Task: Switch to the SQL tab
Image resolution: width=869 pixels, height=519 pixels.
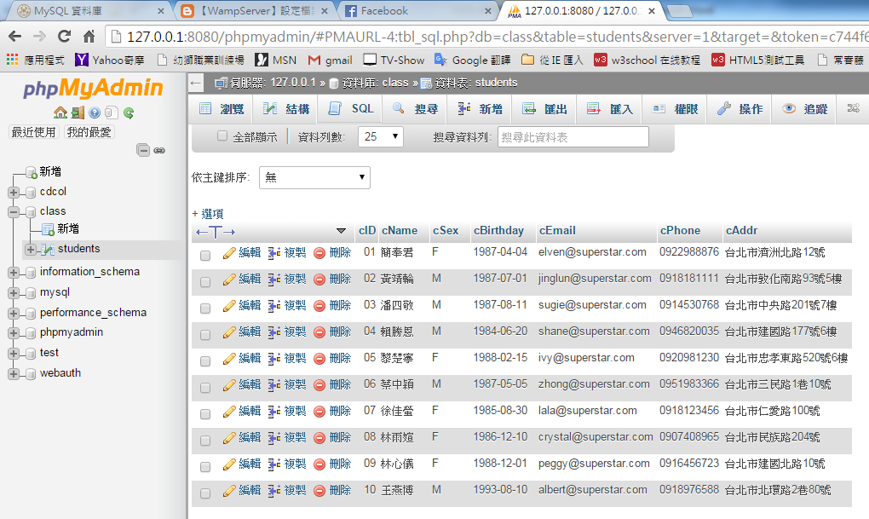Action: coord(351,109)
